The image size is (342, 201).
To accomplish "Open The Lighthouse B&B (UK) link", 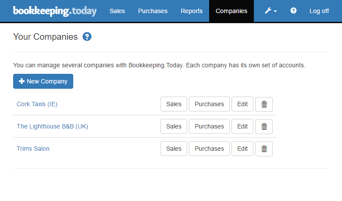I will pyautogui.click(x=52, y=126).
